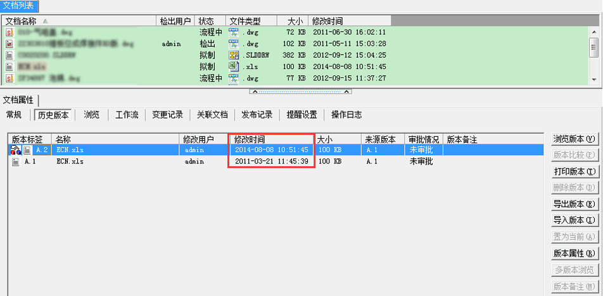Viewport: 603px width, 296px height.
Task: Open the 变更记录 tab
Action: click(167, 115)
